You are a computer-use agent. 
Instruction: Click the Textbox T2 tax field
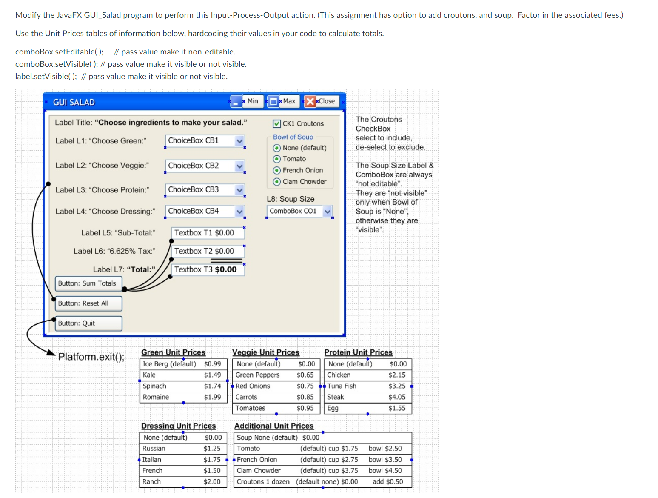tap(207, 251)
